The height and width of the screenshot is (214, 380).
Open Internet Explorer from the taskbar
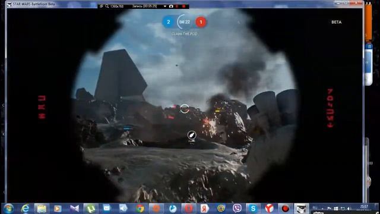[x=25, y=209]
